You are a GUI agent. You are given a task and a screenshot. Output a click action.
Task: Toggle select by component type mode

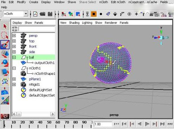click(x=78, y=14)
